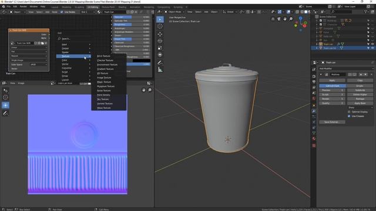
Task: Click the camera view icon in viewport
Action: (x=278, y=19)
